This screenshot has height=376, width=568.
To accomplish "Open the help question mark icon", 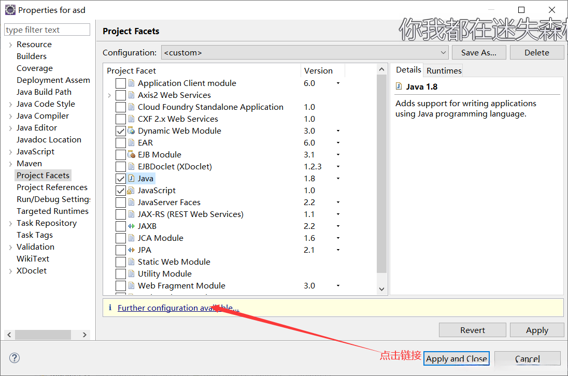I will pyautogui.click(x=15, y=358).
